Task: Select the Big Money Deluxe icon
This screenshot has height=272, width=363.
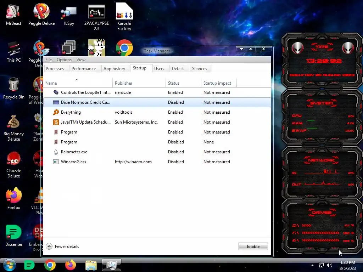Action: click(14, 128)
